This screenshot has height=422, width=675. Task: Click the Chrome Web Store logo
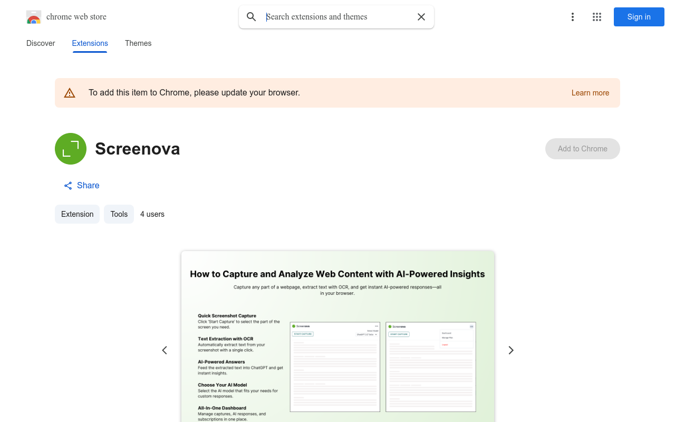point(34,17)
